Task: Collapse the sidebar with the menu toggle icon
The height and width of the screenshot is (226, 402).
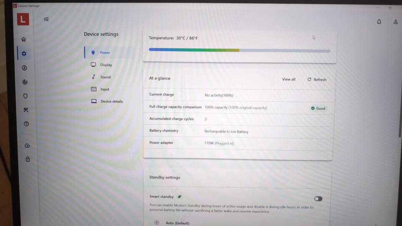Action: coord(46,19)
